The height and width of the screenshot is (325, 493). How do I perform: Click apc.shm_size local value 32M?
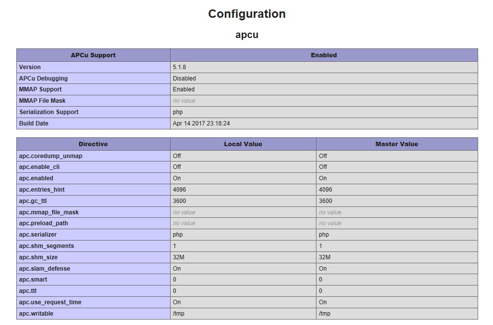179,257
